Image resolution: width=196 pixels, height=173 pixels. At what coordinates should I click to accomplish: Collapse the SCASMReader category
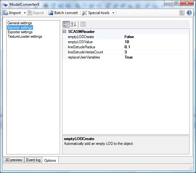click(x=65, y=32)
